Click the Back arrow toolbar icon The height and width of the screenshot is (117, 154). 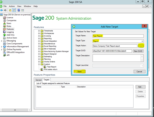[x=2, y=10]
